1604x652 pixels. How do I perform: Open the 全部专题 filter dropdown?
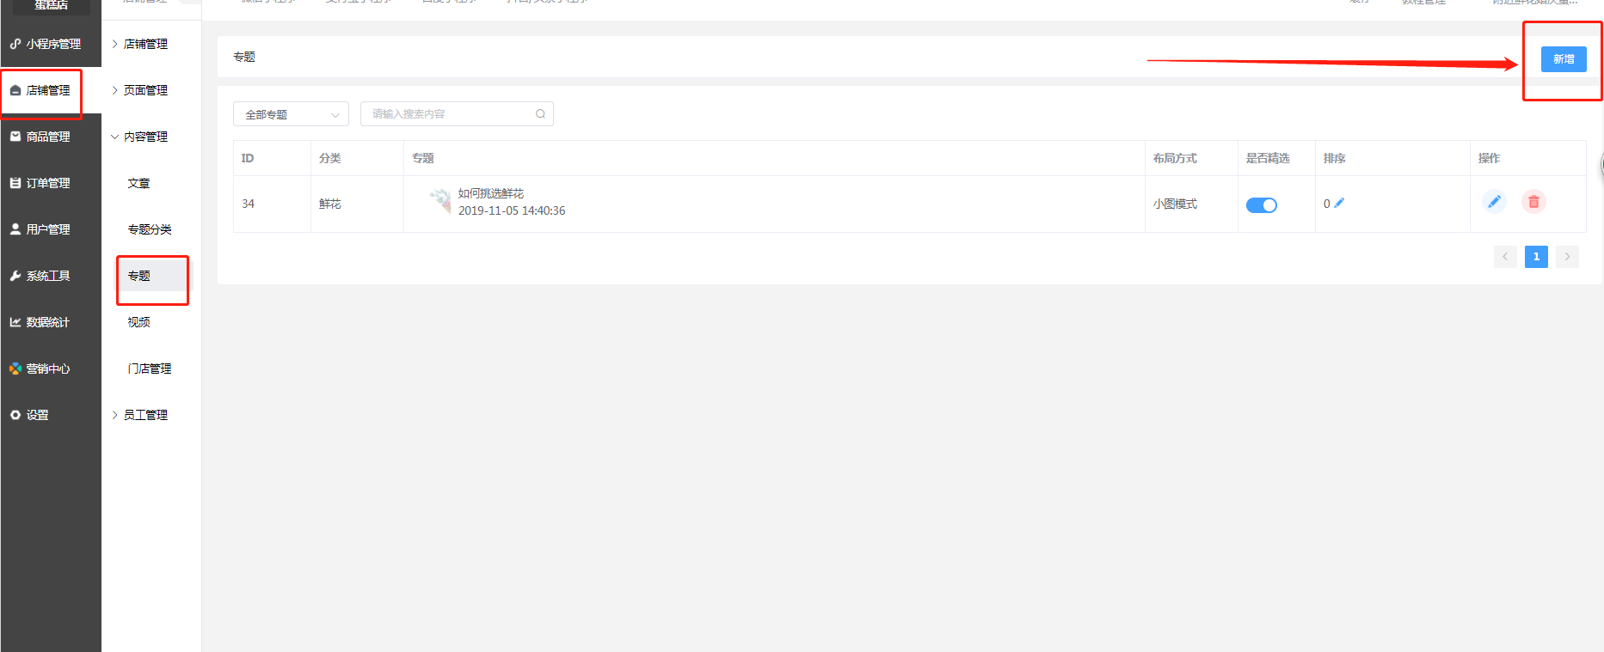coord(291,114)
